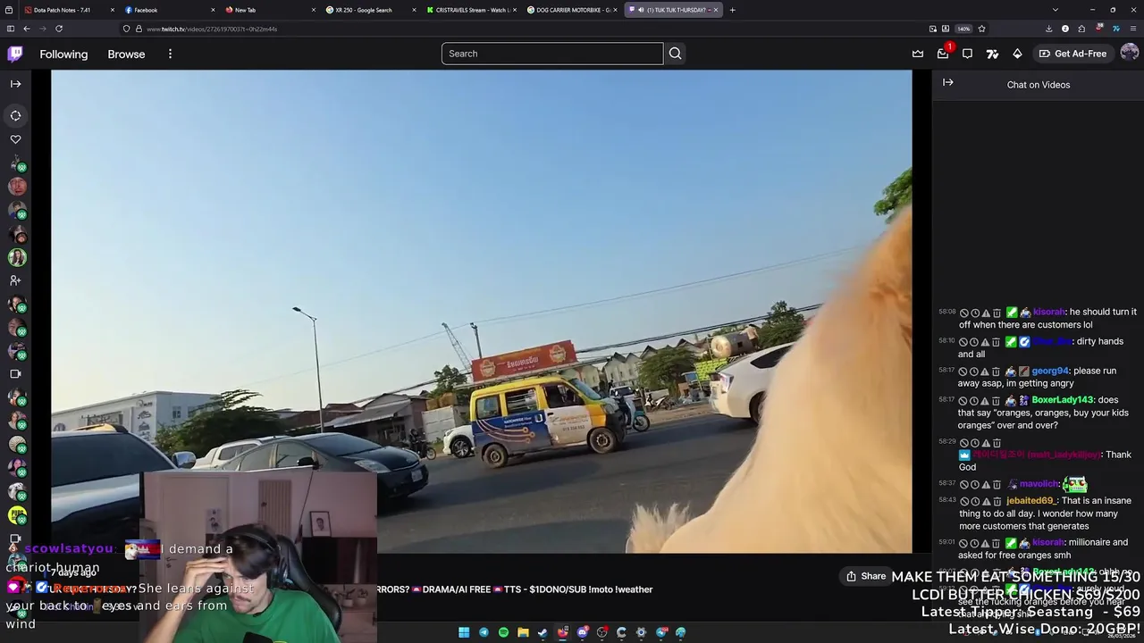Open the notifications inbox with badge
The height and width of the screenshot is (643, 1144).
click(943, 54)
